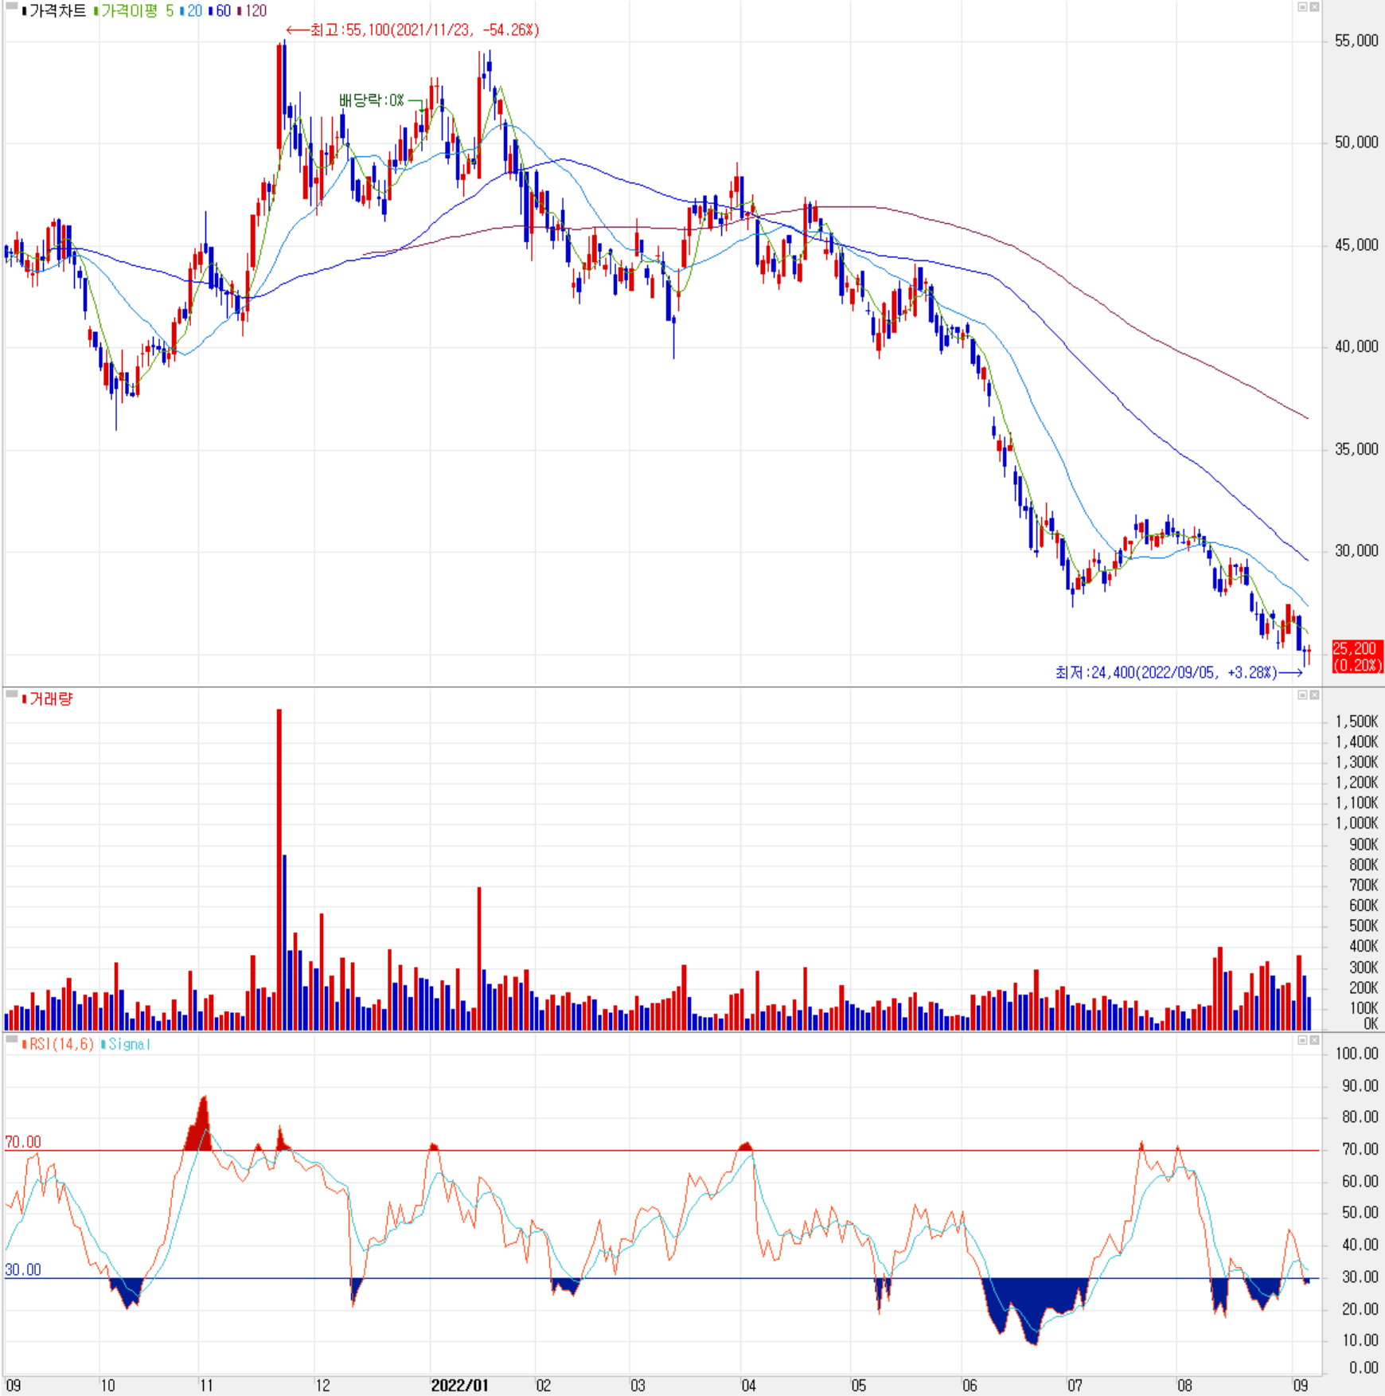Minimize the 거래량 volume panel

click(x=1302, y=695)
